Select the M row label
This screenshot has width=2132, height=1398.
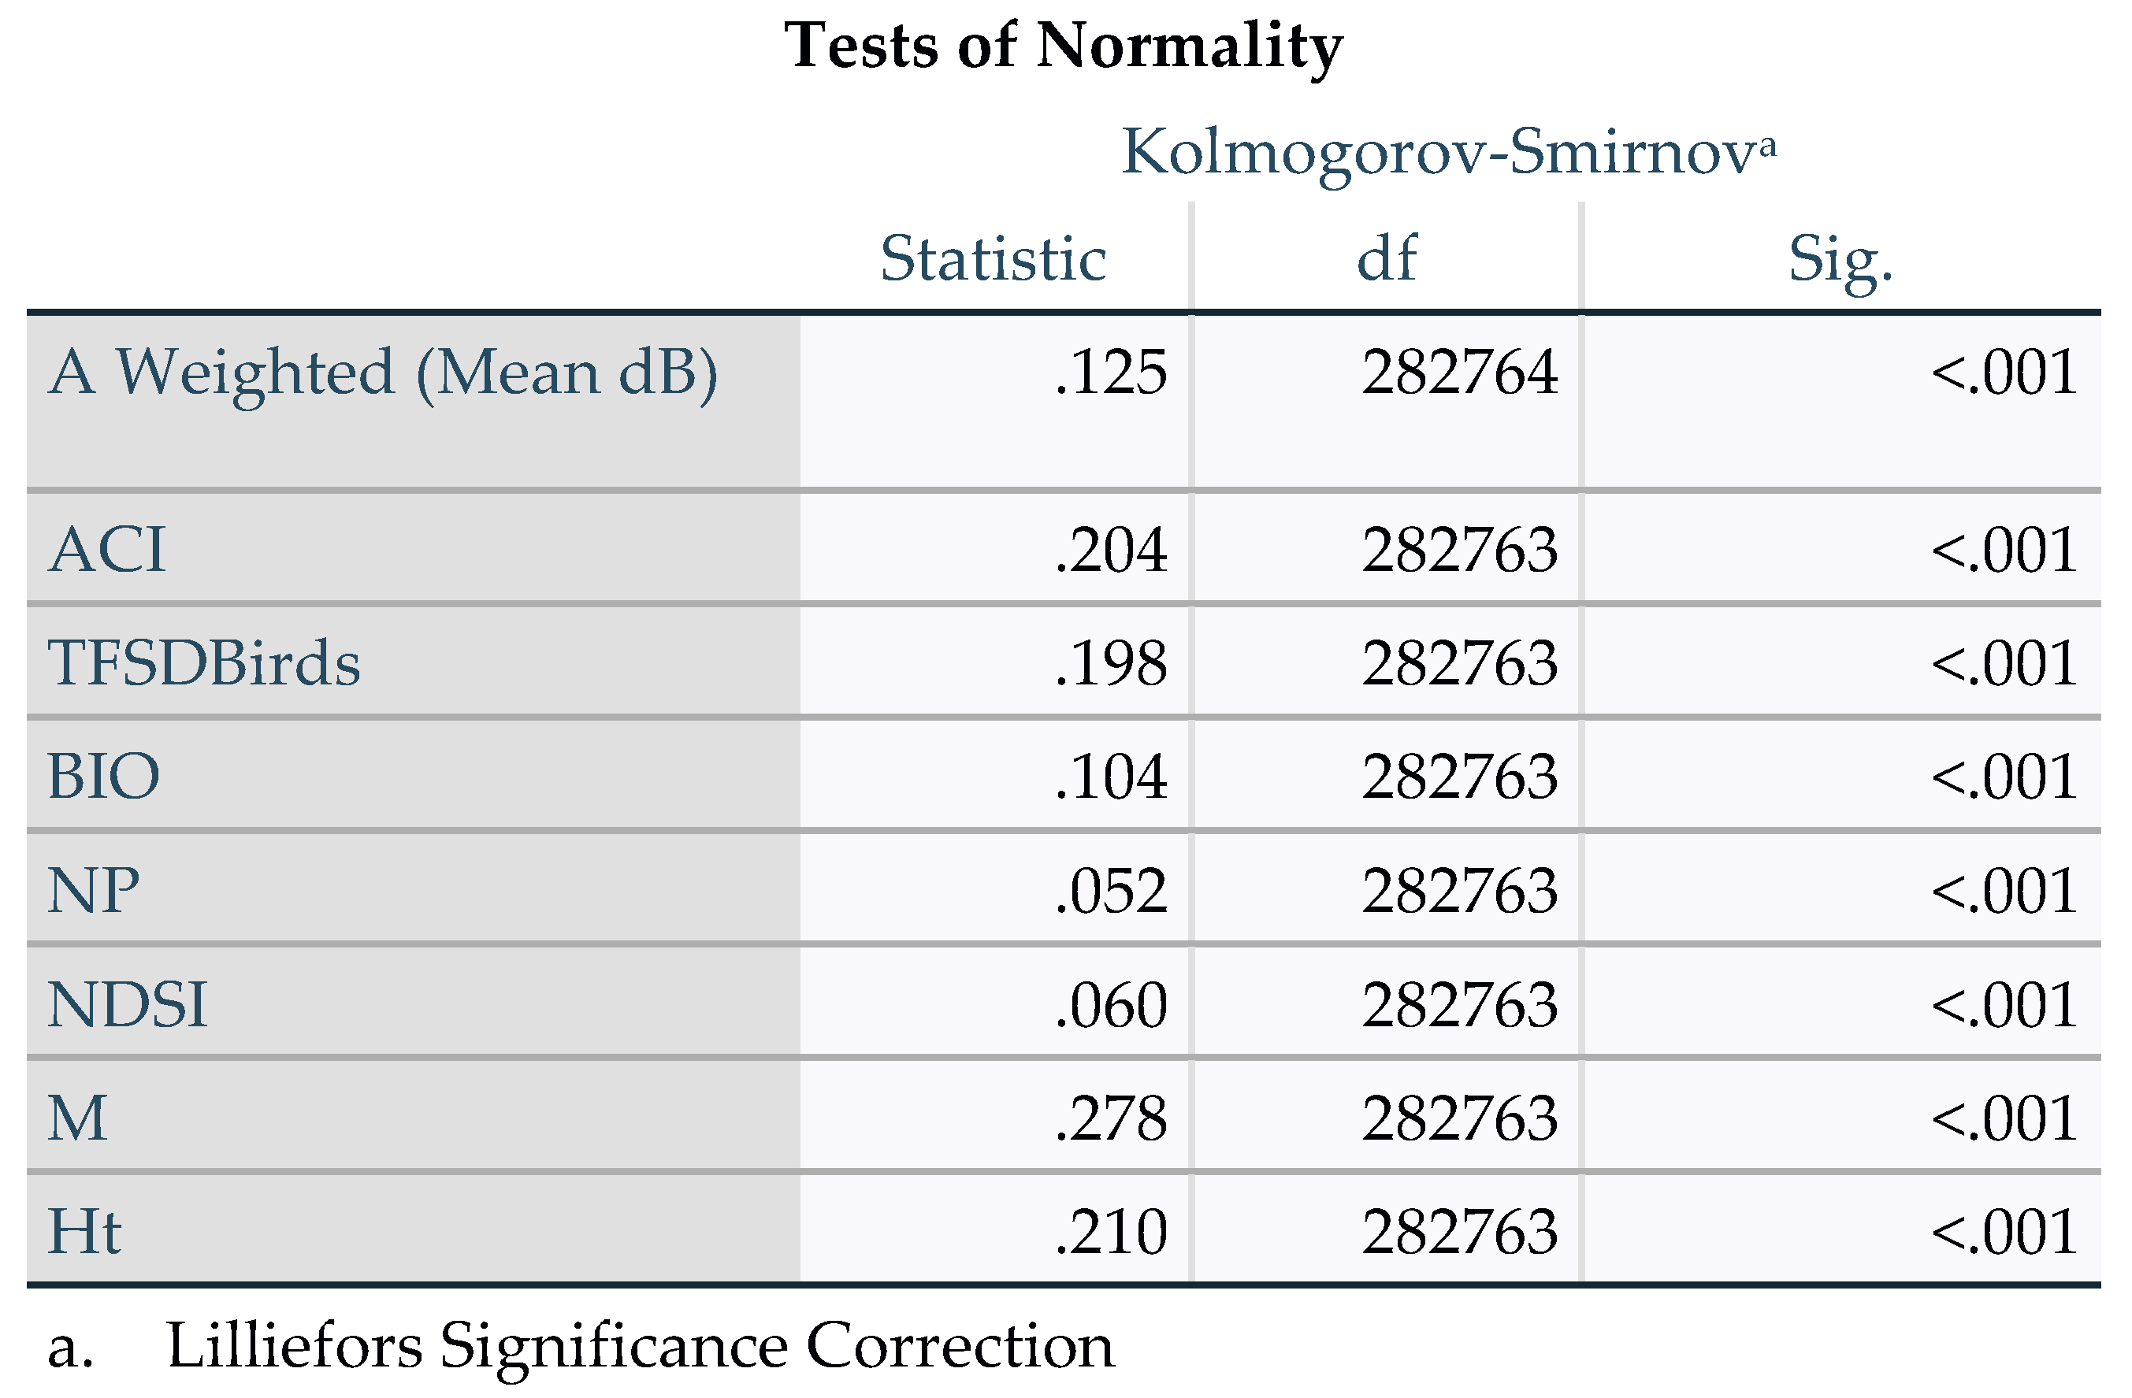[x=78, y=1118]
